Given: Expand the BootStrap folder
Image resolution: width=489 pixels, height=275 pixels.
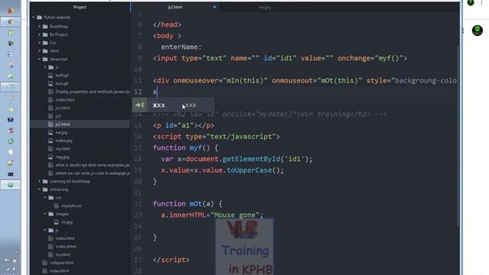Looking at the screenshot, I should tap(39, 27).
